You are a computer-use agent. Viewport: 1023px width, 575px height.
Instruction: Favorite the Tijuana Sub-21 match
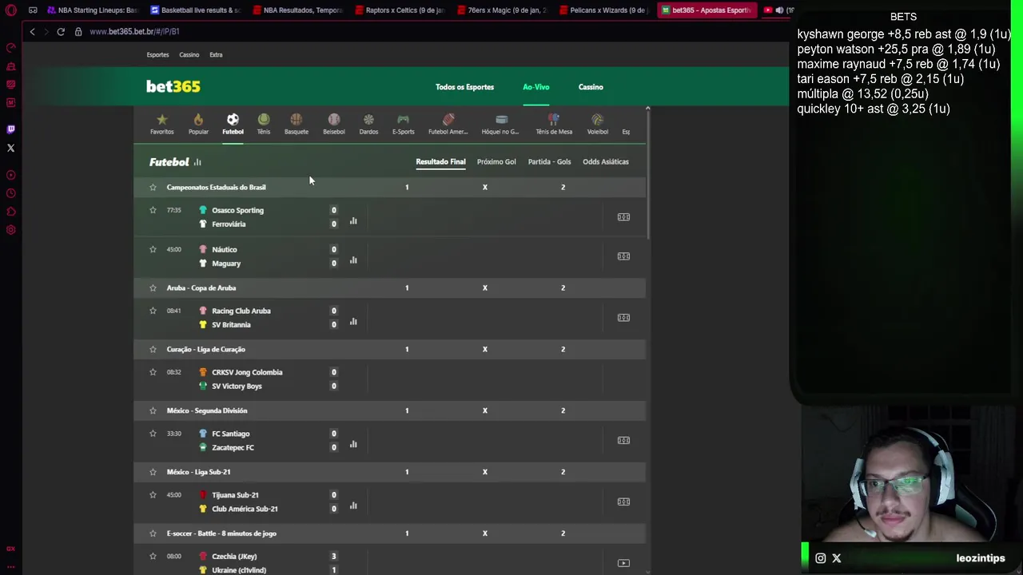coord(153,495)
